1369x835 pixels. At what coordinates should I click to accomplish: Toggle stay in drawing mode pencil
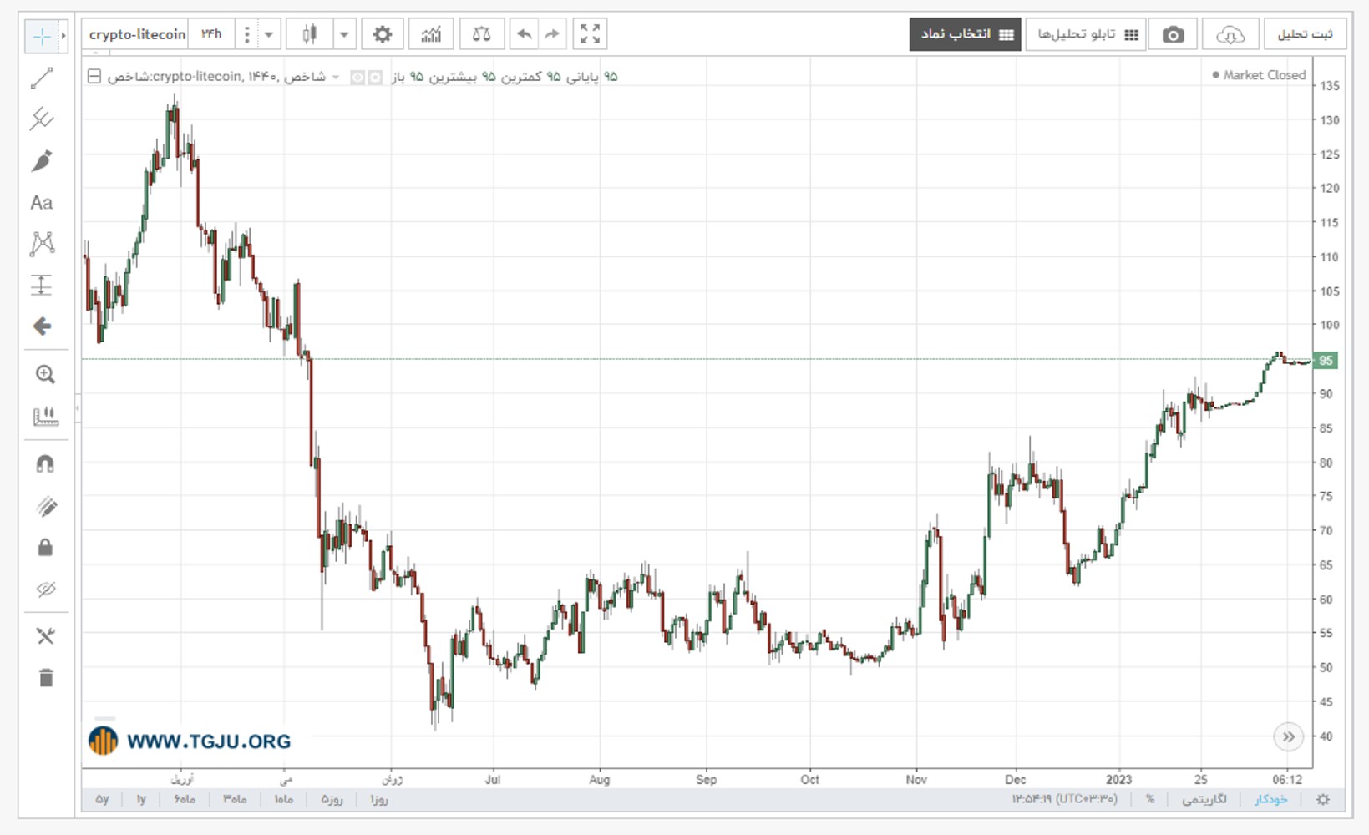(x=46, y=506)
